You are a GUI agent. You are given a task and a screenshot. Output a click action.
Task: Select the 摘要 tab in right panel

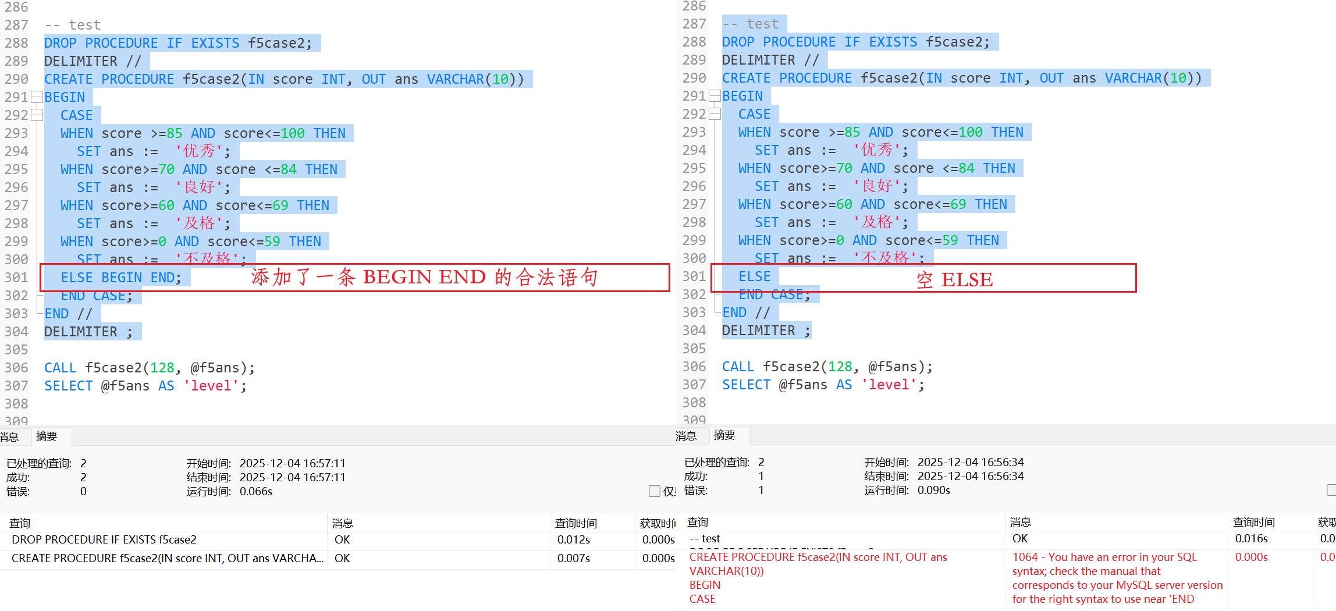724,435
